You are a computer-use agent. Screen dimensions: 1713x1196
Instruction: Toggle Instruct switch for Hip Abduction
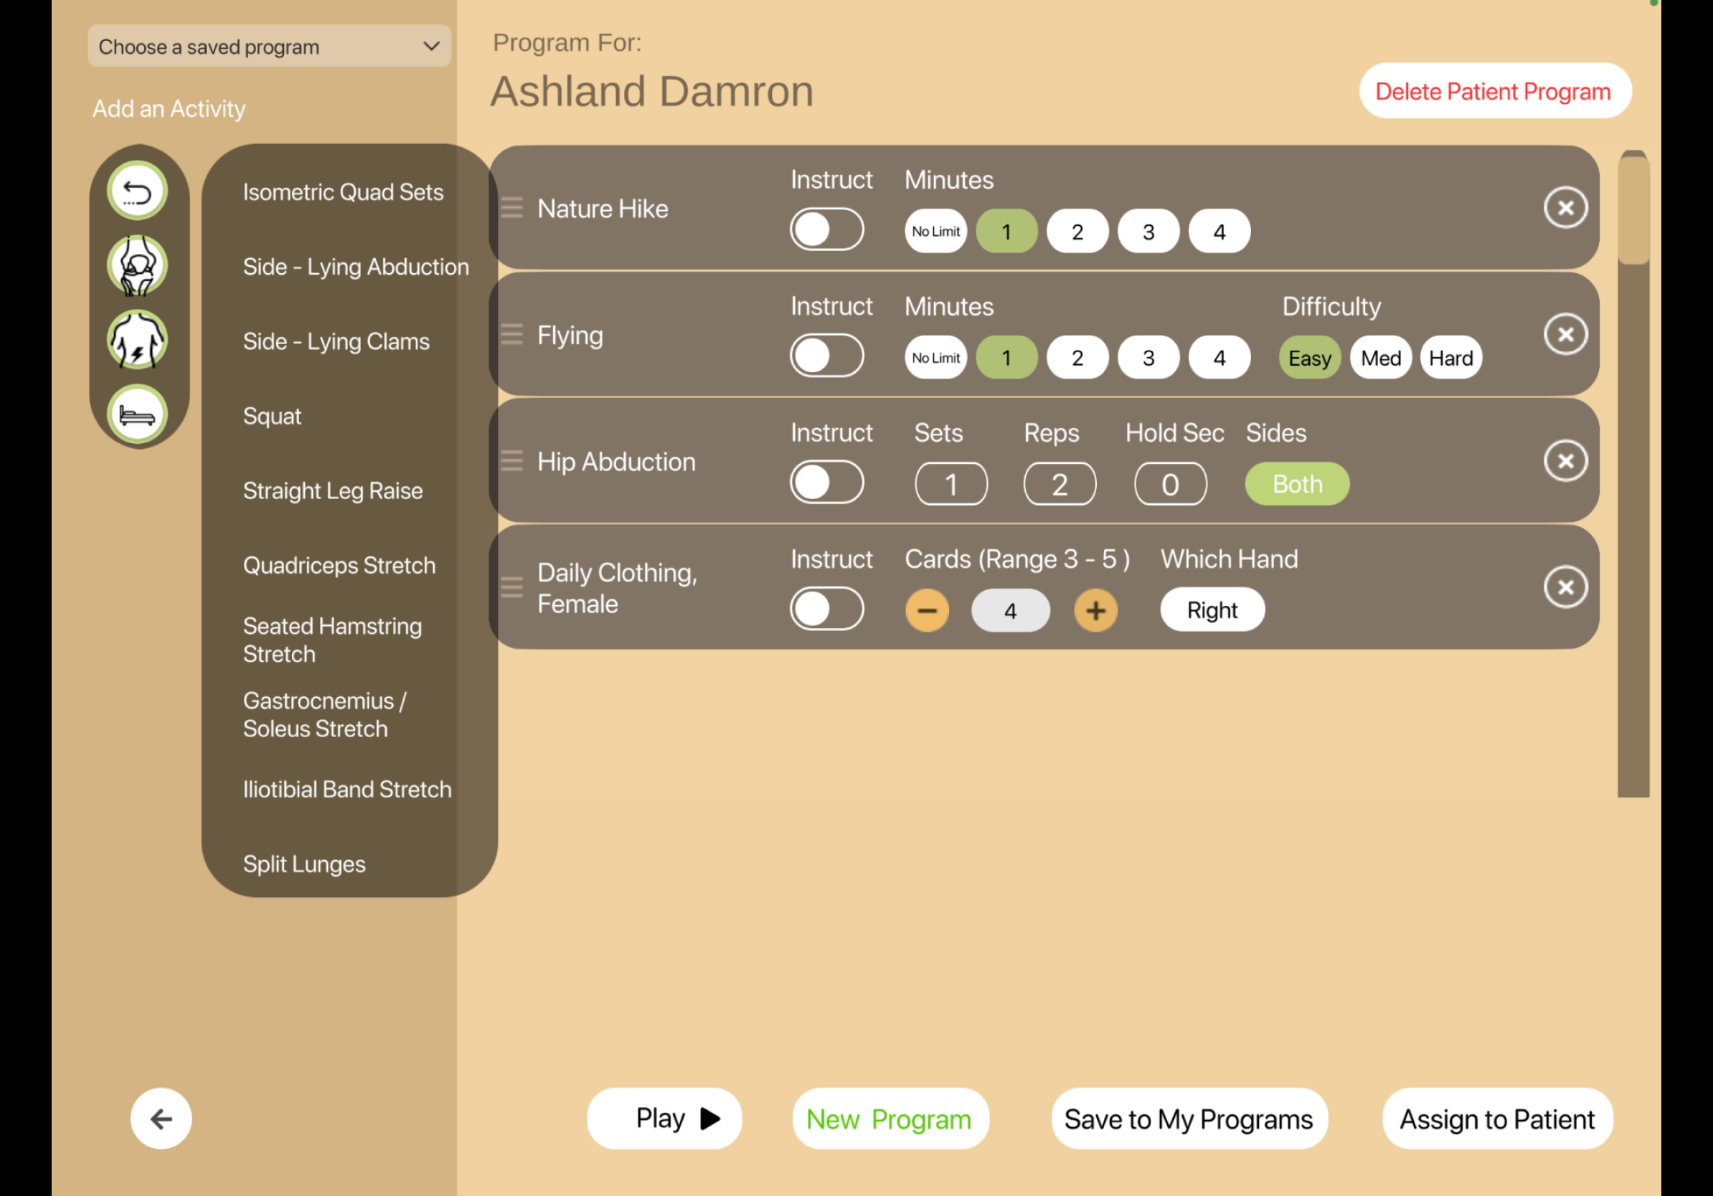(x=826, y=483)
